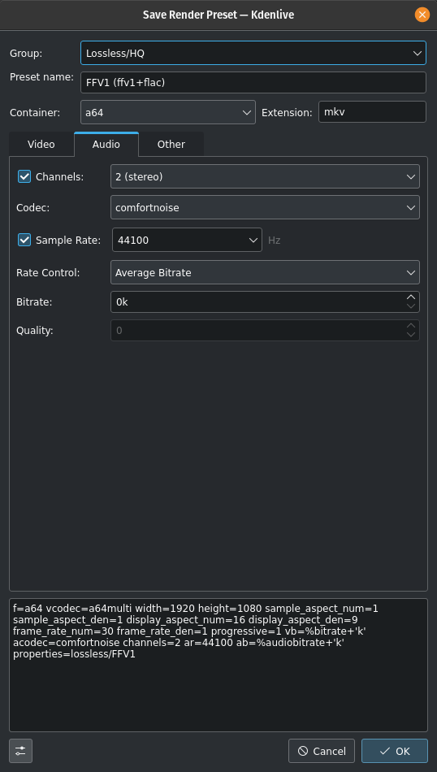Click the Bitrate increase arrow
This screenshot has width=437, height=772.
point(411,297)
